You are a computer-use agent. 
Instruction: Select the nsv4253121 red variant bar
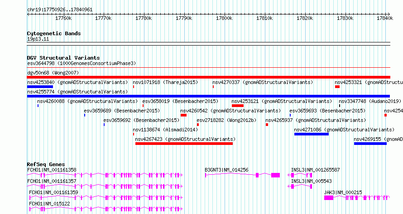[237, 106]
